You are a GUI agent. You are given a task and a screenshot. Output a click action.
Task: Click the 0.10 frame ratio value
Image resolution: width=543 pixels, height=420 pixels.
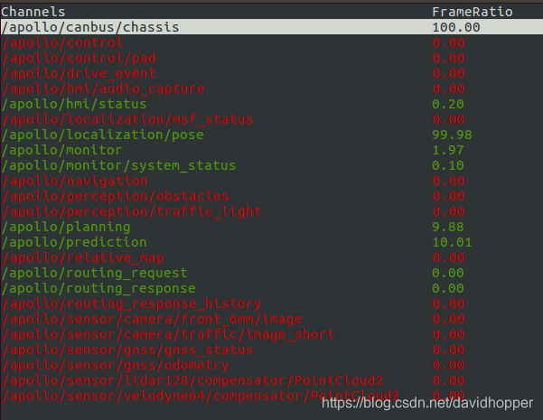click(448, 165)
